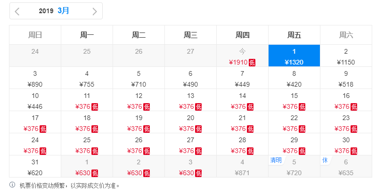384x194 pixels.
Task: Pick March 6 fare ¥490
Action: [x=190, y=78]
